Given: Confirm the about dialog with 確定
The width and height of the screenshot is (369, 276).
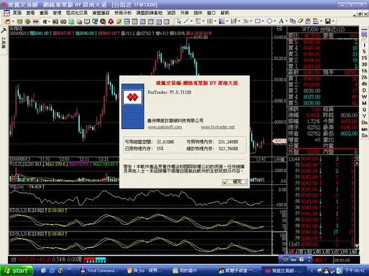Looking at the screenshot, I should point(234,182).
